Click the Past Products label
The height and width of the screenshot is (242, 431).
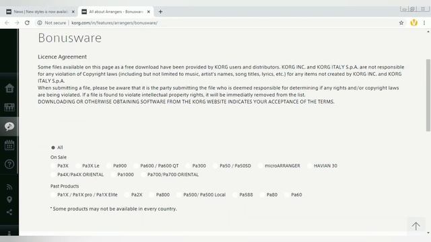[x=65, y=186]
